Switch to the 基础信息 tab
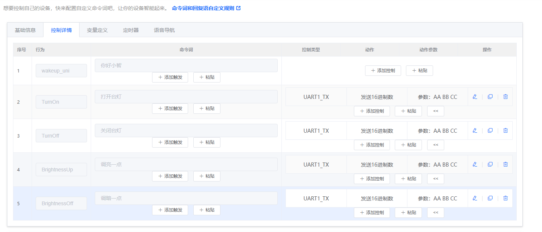 [x=25, y=30]
